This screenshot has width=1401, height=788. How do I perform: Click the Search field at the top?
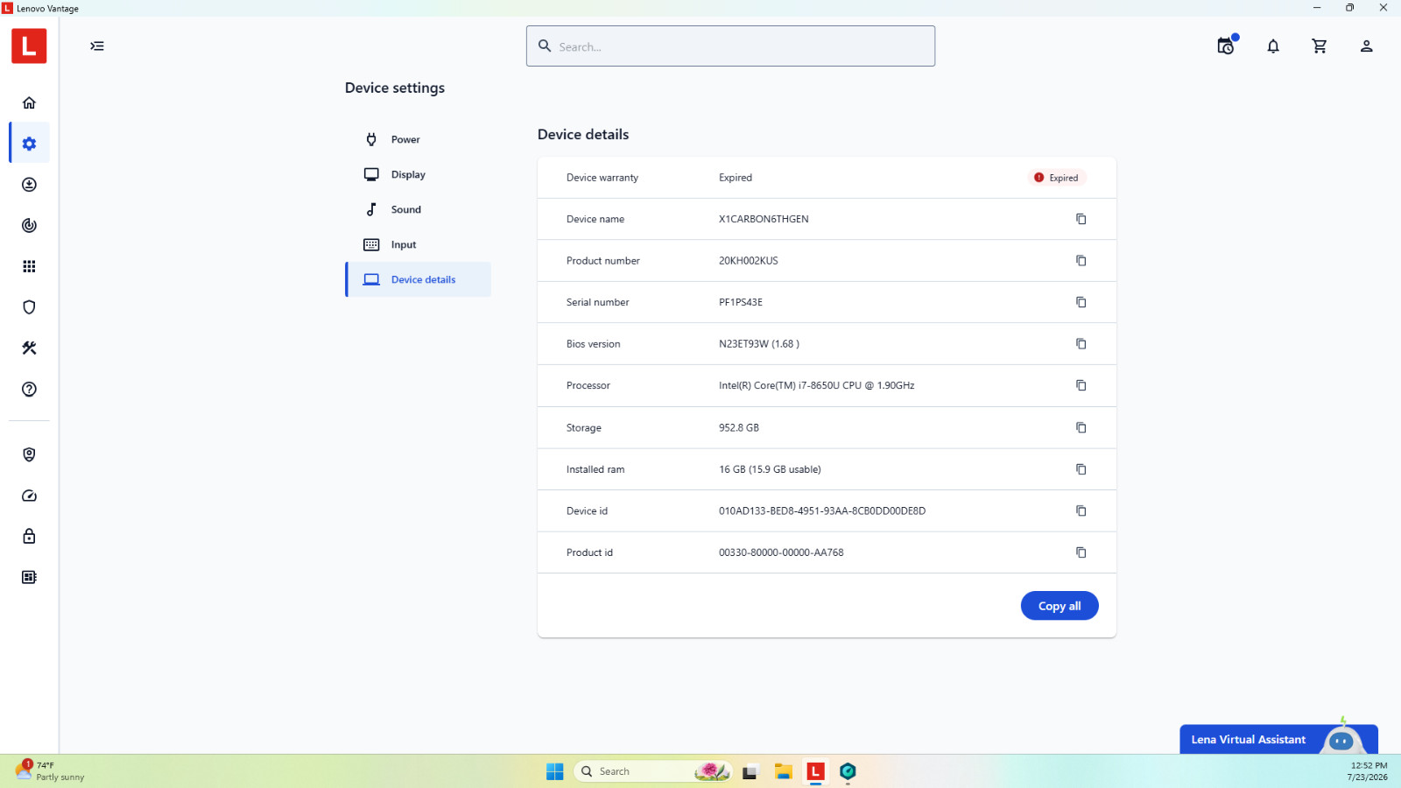730,46
